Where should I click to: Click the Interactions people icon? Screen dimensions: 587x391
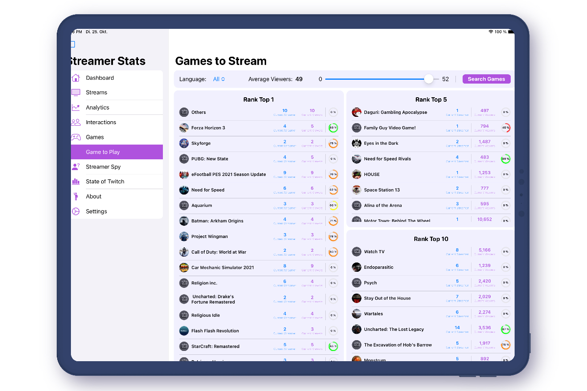coord(76,122)
